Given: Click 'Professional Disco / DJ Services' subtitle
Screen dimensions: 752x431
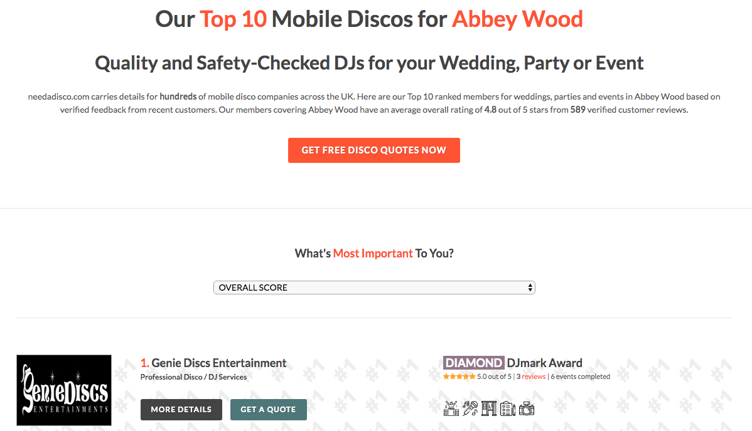Looking at the screenshot, I should click(x=193, y=377).
